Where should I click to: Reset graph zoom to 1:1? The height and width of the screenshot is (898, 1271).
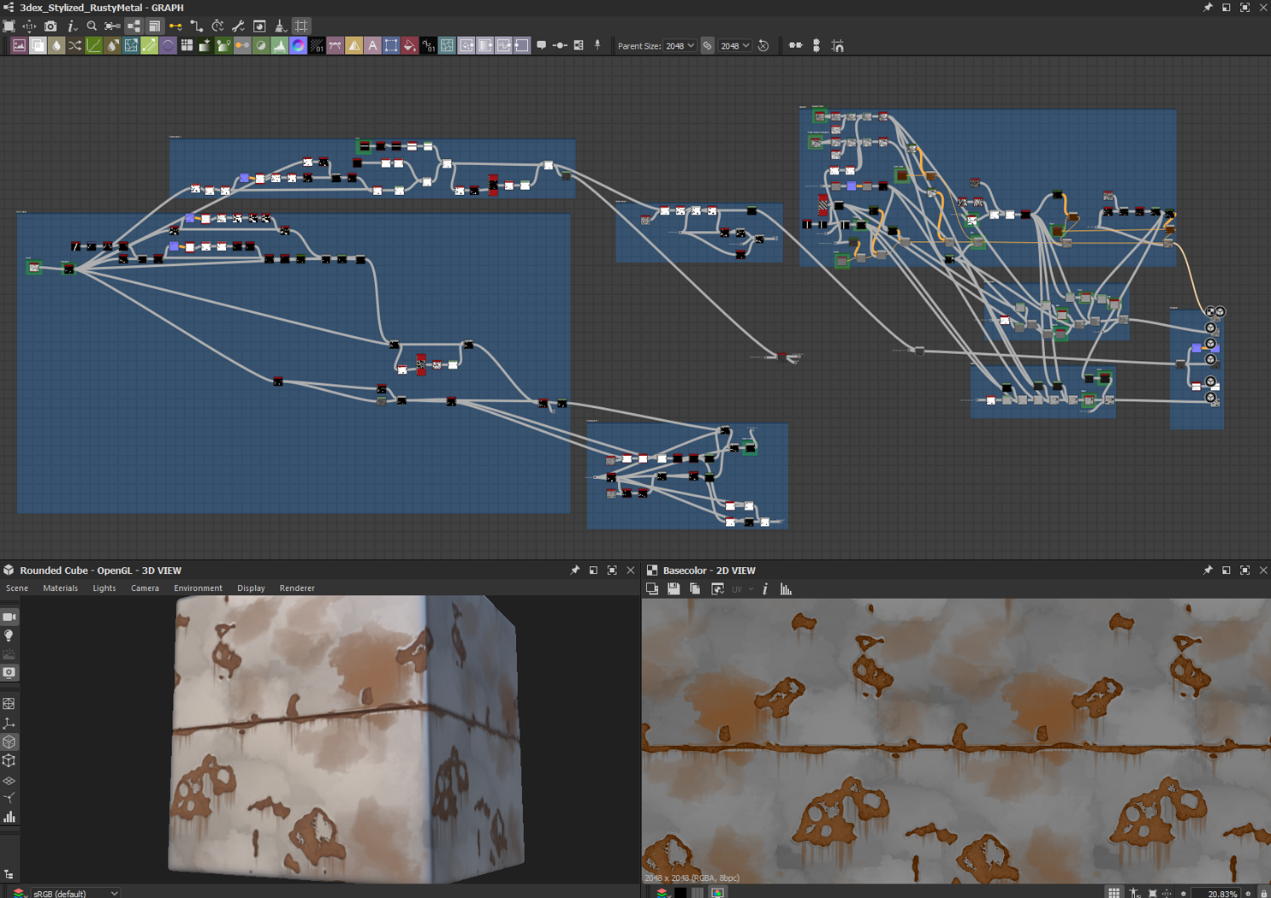tap(30, 27)
